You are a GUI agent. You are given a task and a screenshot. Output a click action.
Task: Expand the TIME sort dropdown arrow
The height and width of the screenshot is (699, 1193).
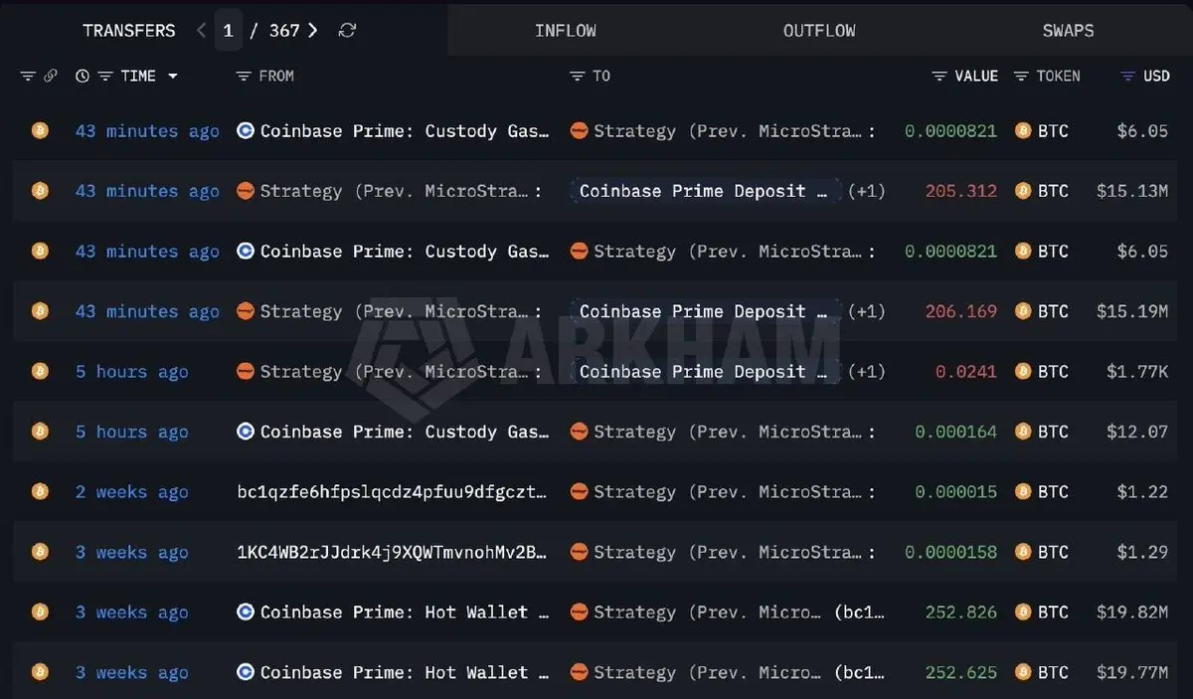(173, 77)
